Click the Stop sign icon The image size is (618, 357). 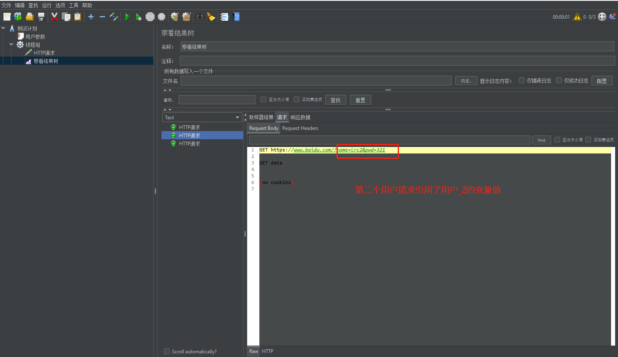point(150,17)
